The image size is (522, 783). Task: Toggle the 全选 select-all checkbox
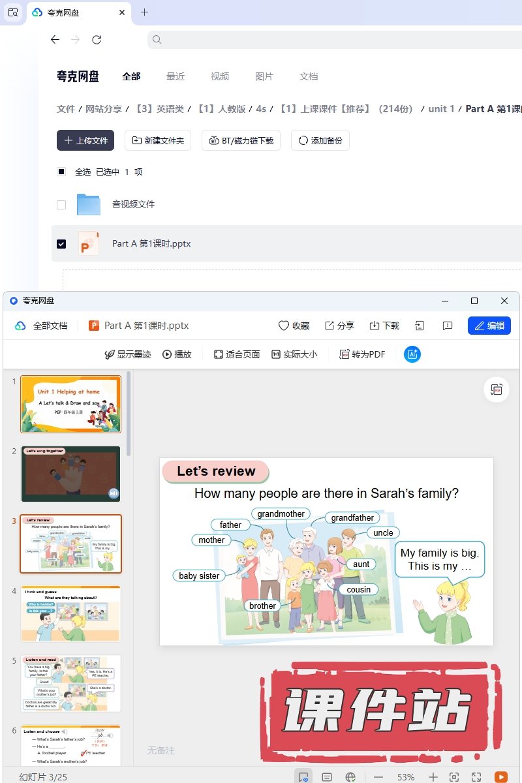(61, 172)
